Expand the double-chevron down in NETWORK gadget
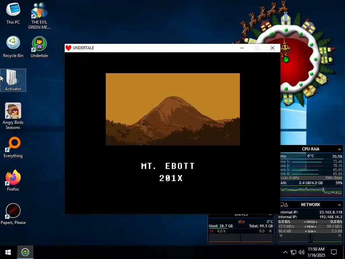 coord(281,235)
